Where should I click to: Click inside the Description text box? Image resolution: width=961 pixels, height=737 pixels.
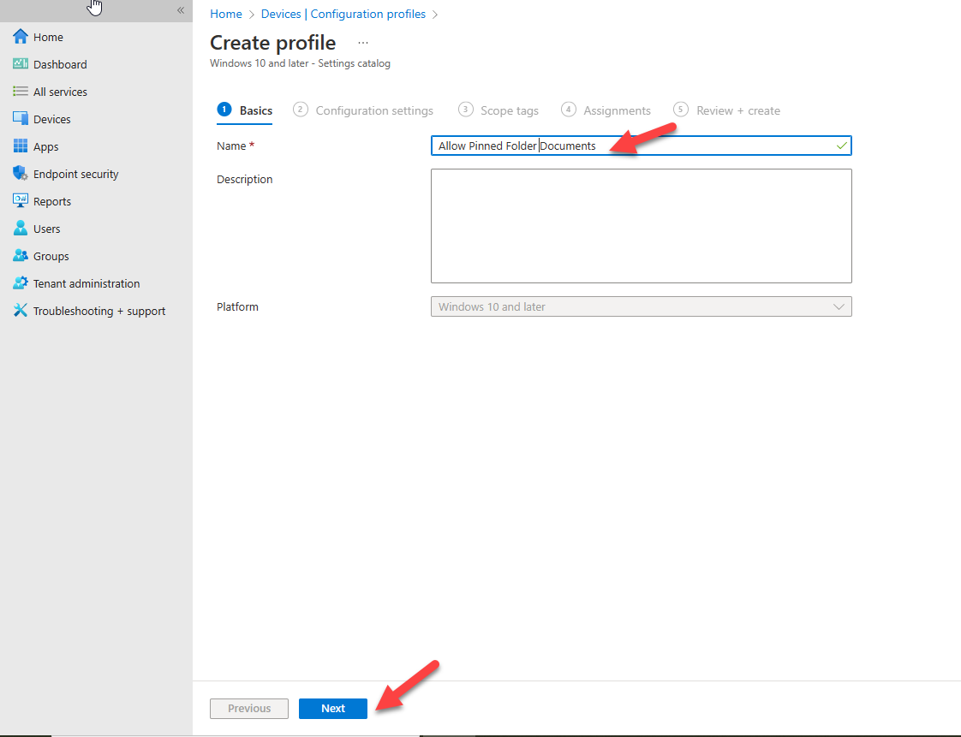tap(641, 225)
